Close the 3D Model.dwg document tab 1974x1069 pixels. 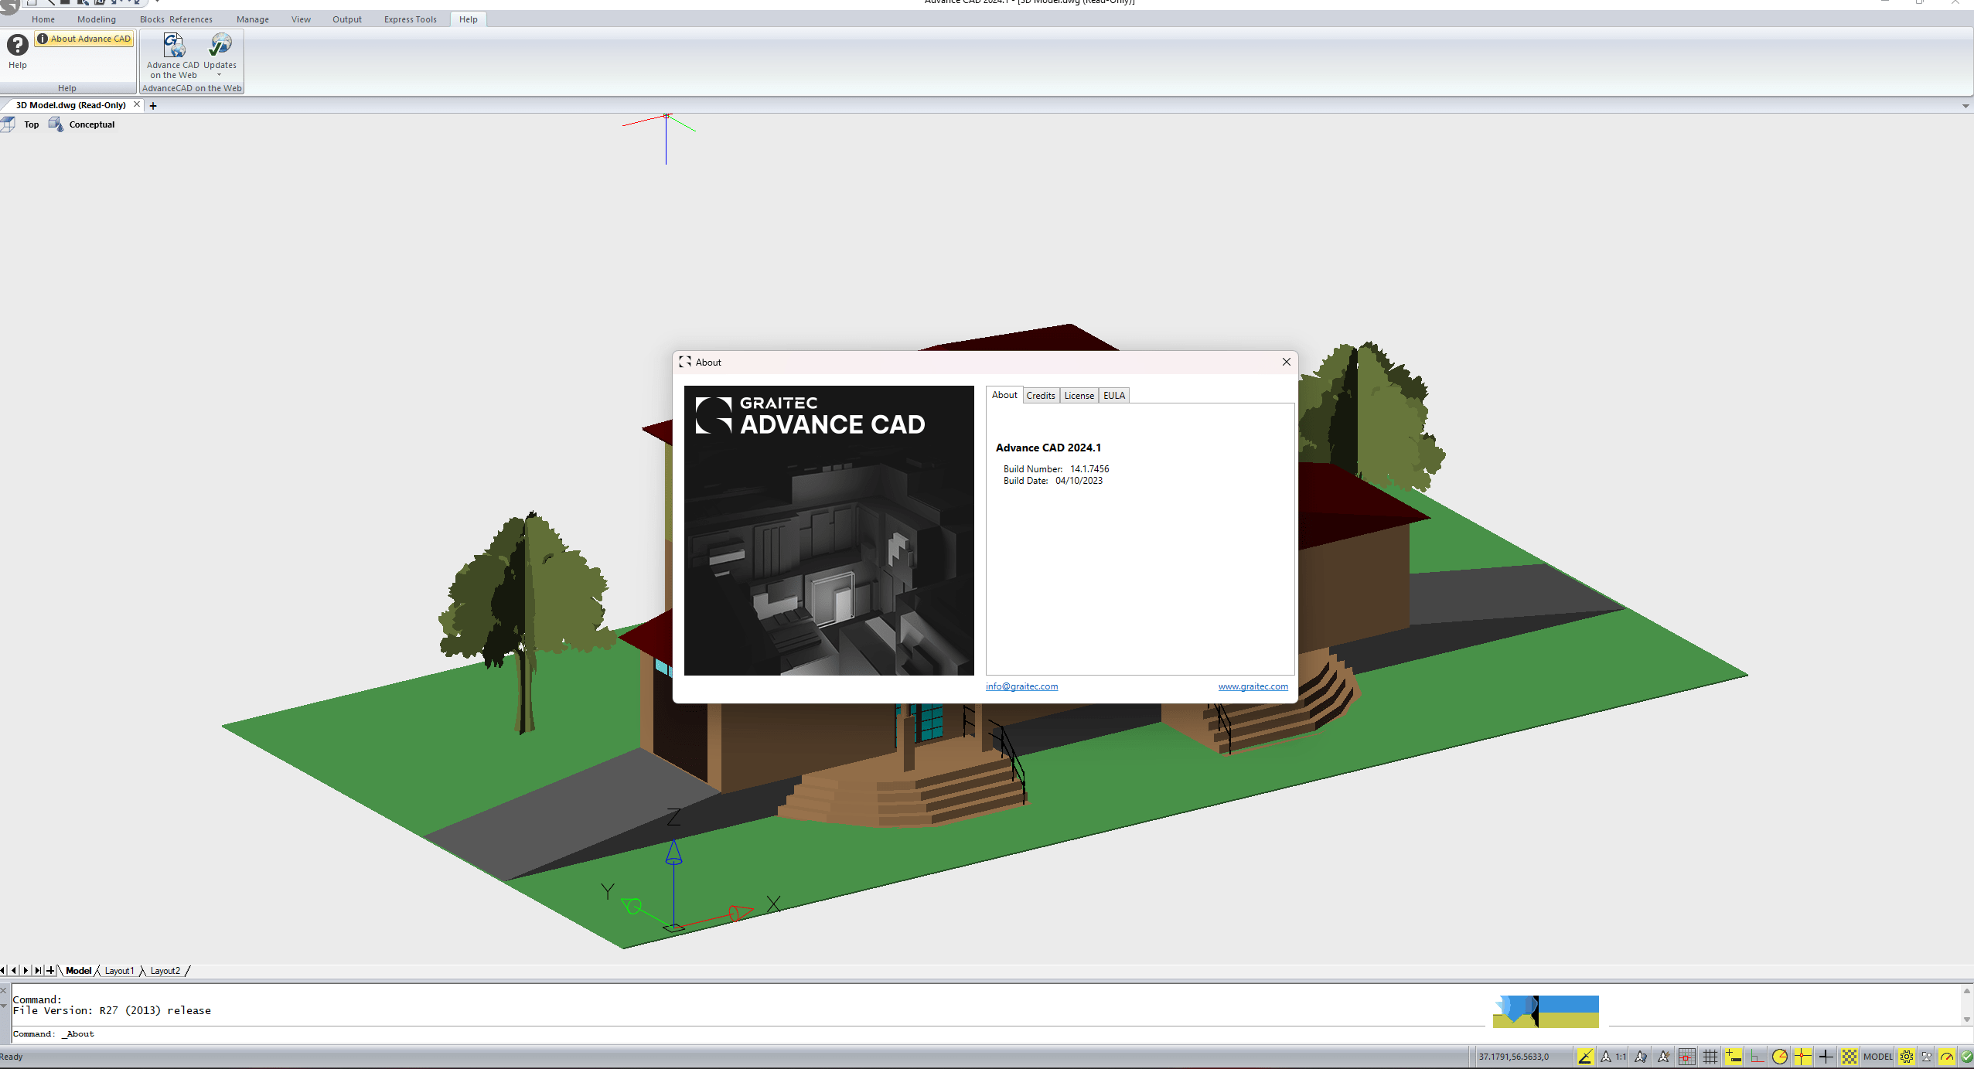pyautogui.click(x=137, y=104)
